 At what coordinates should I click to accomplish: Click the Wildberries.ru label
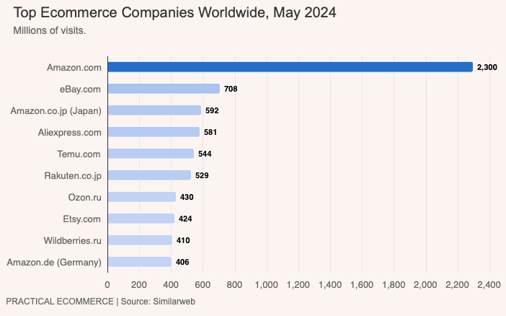73,241
